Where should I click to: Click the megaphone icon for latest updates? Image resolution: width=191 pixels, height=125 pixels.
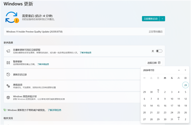(8, 51)
